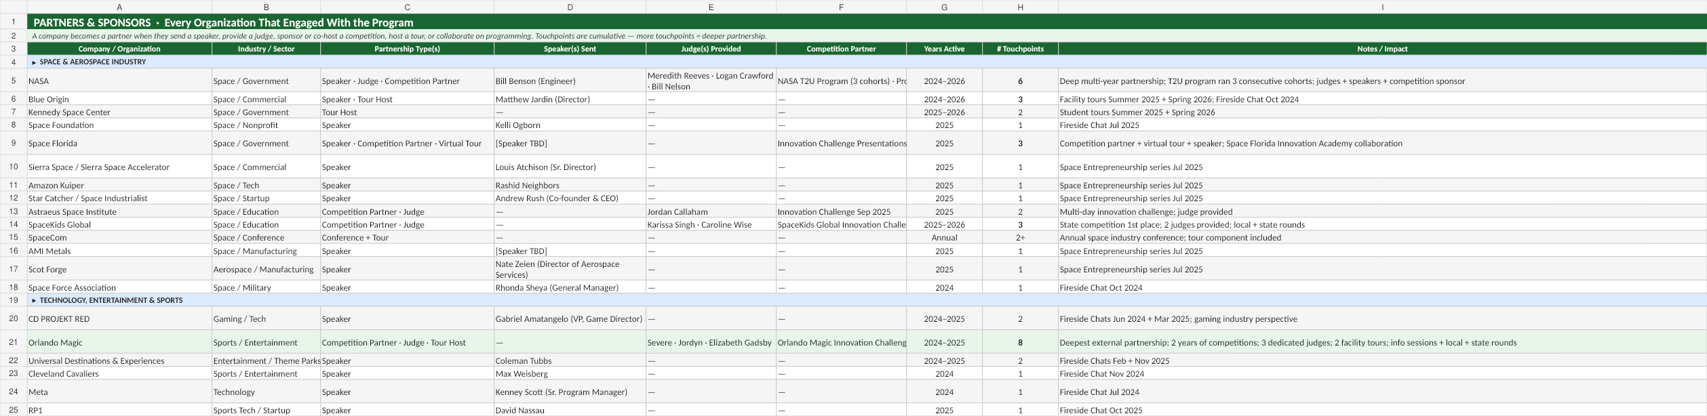Select row 5 header number
The height and width of the screenshot is (416, 1707).
(14, 81)
